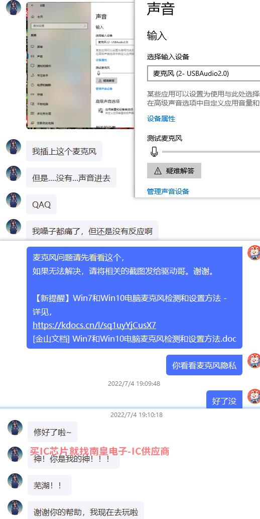Click the 测试麦克风 level slider bar
This screenshot has width=260, height=519.
click(211, 152)
